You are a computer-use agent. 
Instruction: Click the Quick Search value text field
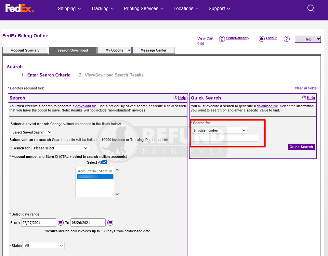coord(225,138)
